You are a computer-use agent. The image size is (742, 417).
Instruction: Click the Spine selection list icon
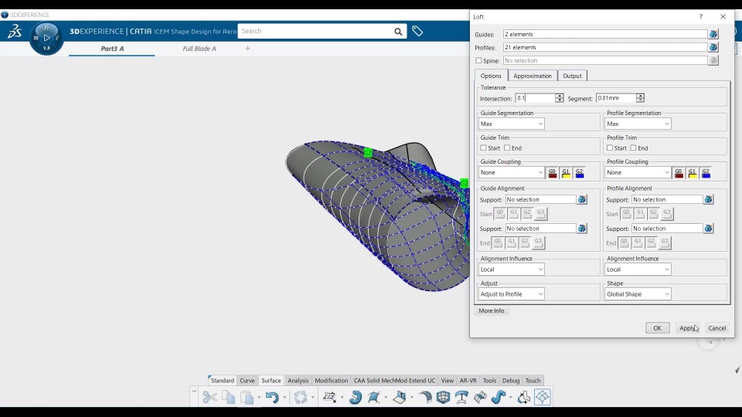713,60
